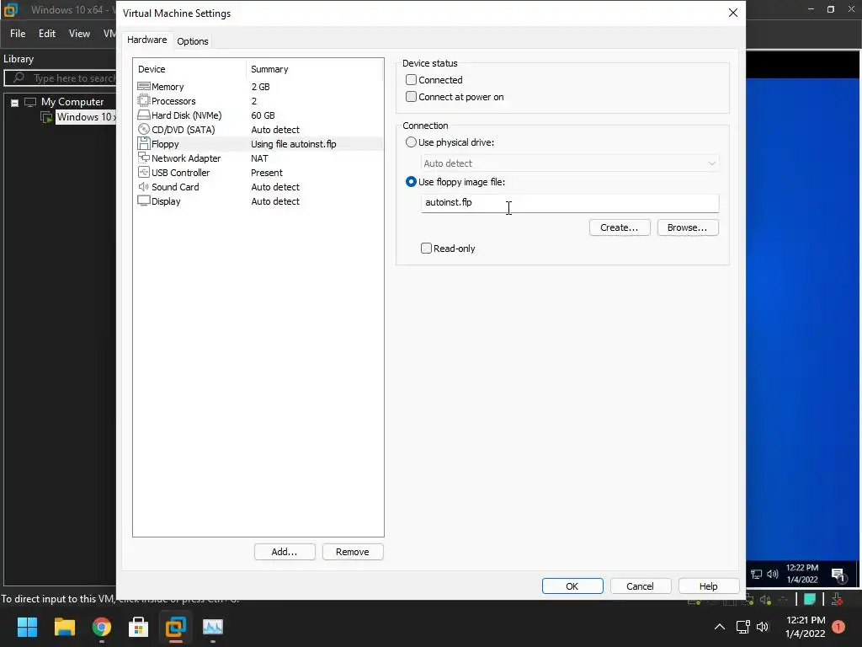
Task: Click the floppy image file path field
Action: (x=570, y=202)
